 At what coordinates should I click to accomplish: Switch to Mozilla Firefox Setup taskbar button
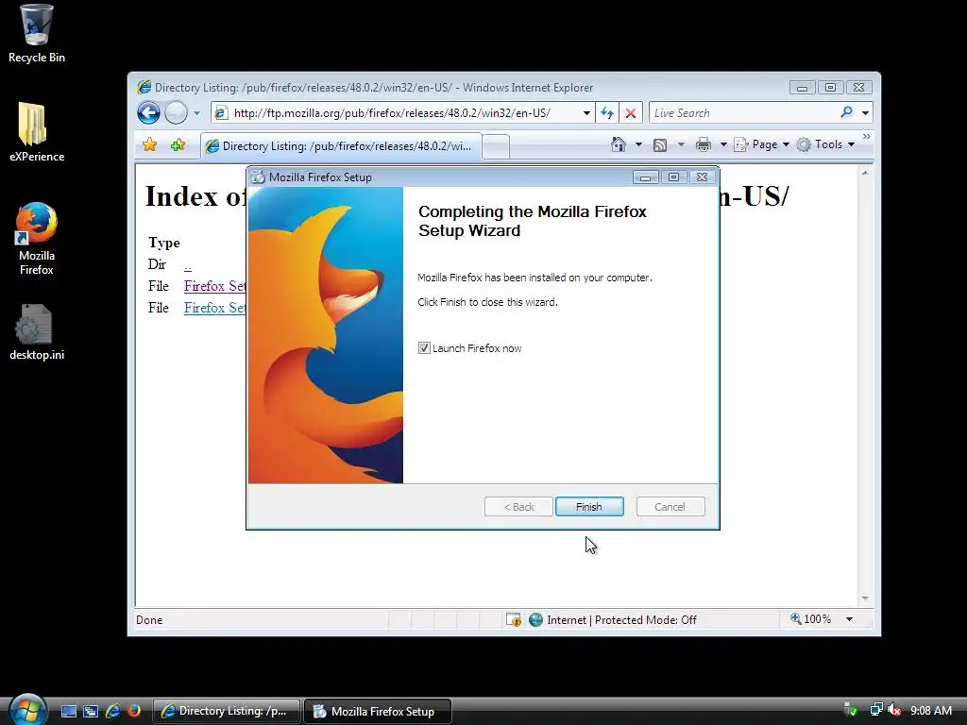(378, 711)
